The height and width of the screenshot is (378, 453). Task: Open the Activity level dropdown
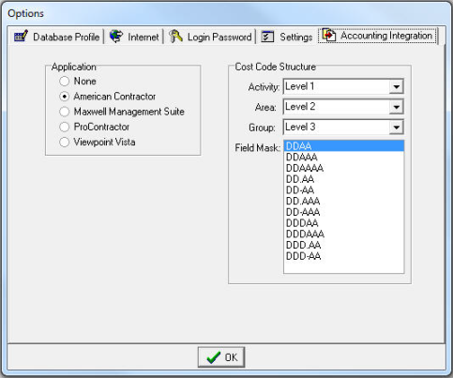(x=396, y=86)
